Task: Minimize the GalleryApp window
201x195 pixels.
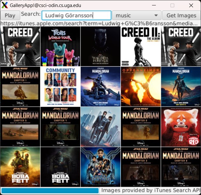Action: pos(154,5)
